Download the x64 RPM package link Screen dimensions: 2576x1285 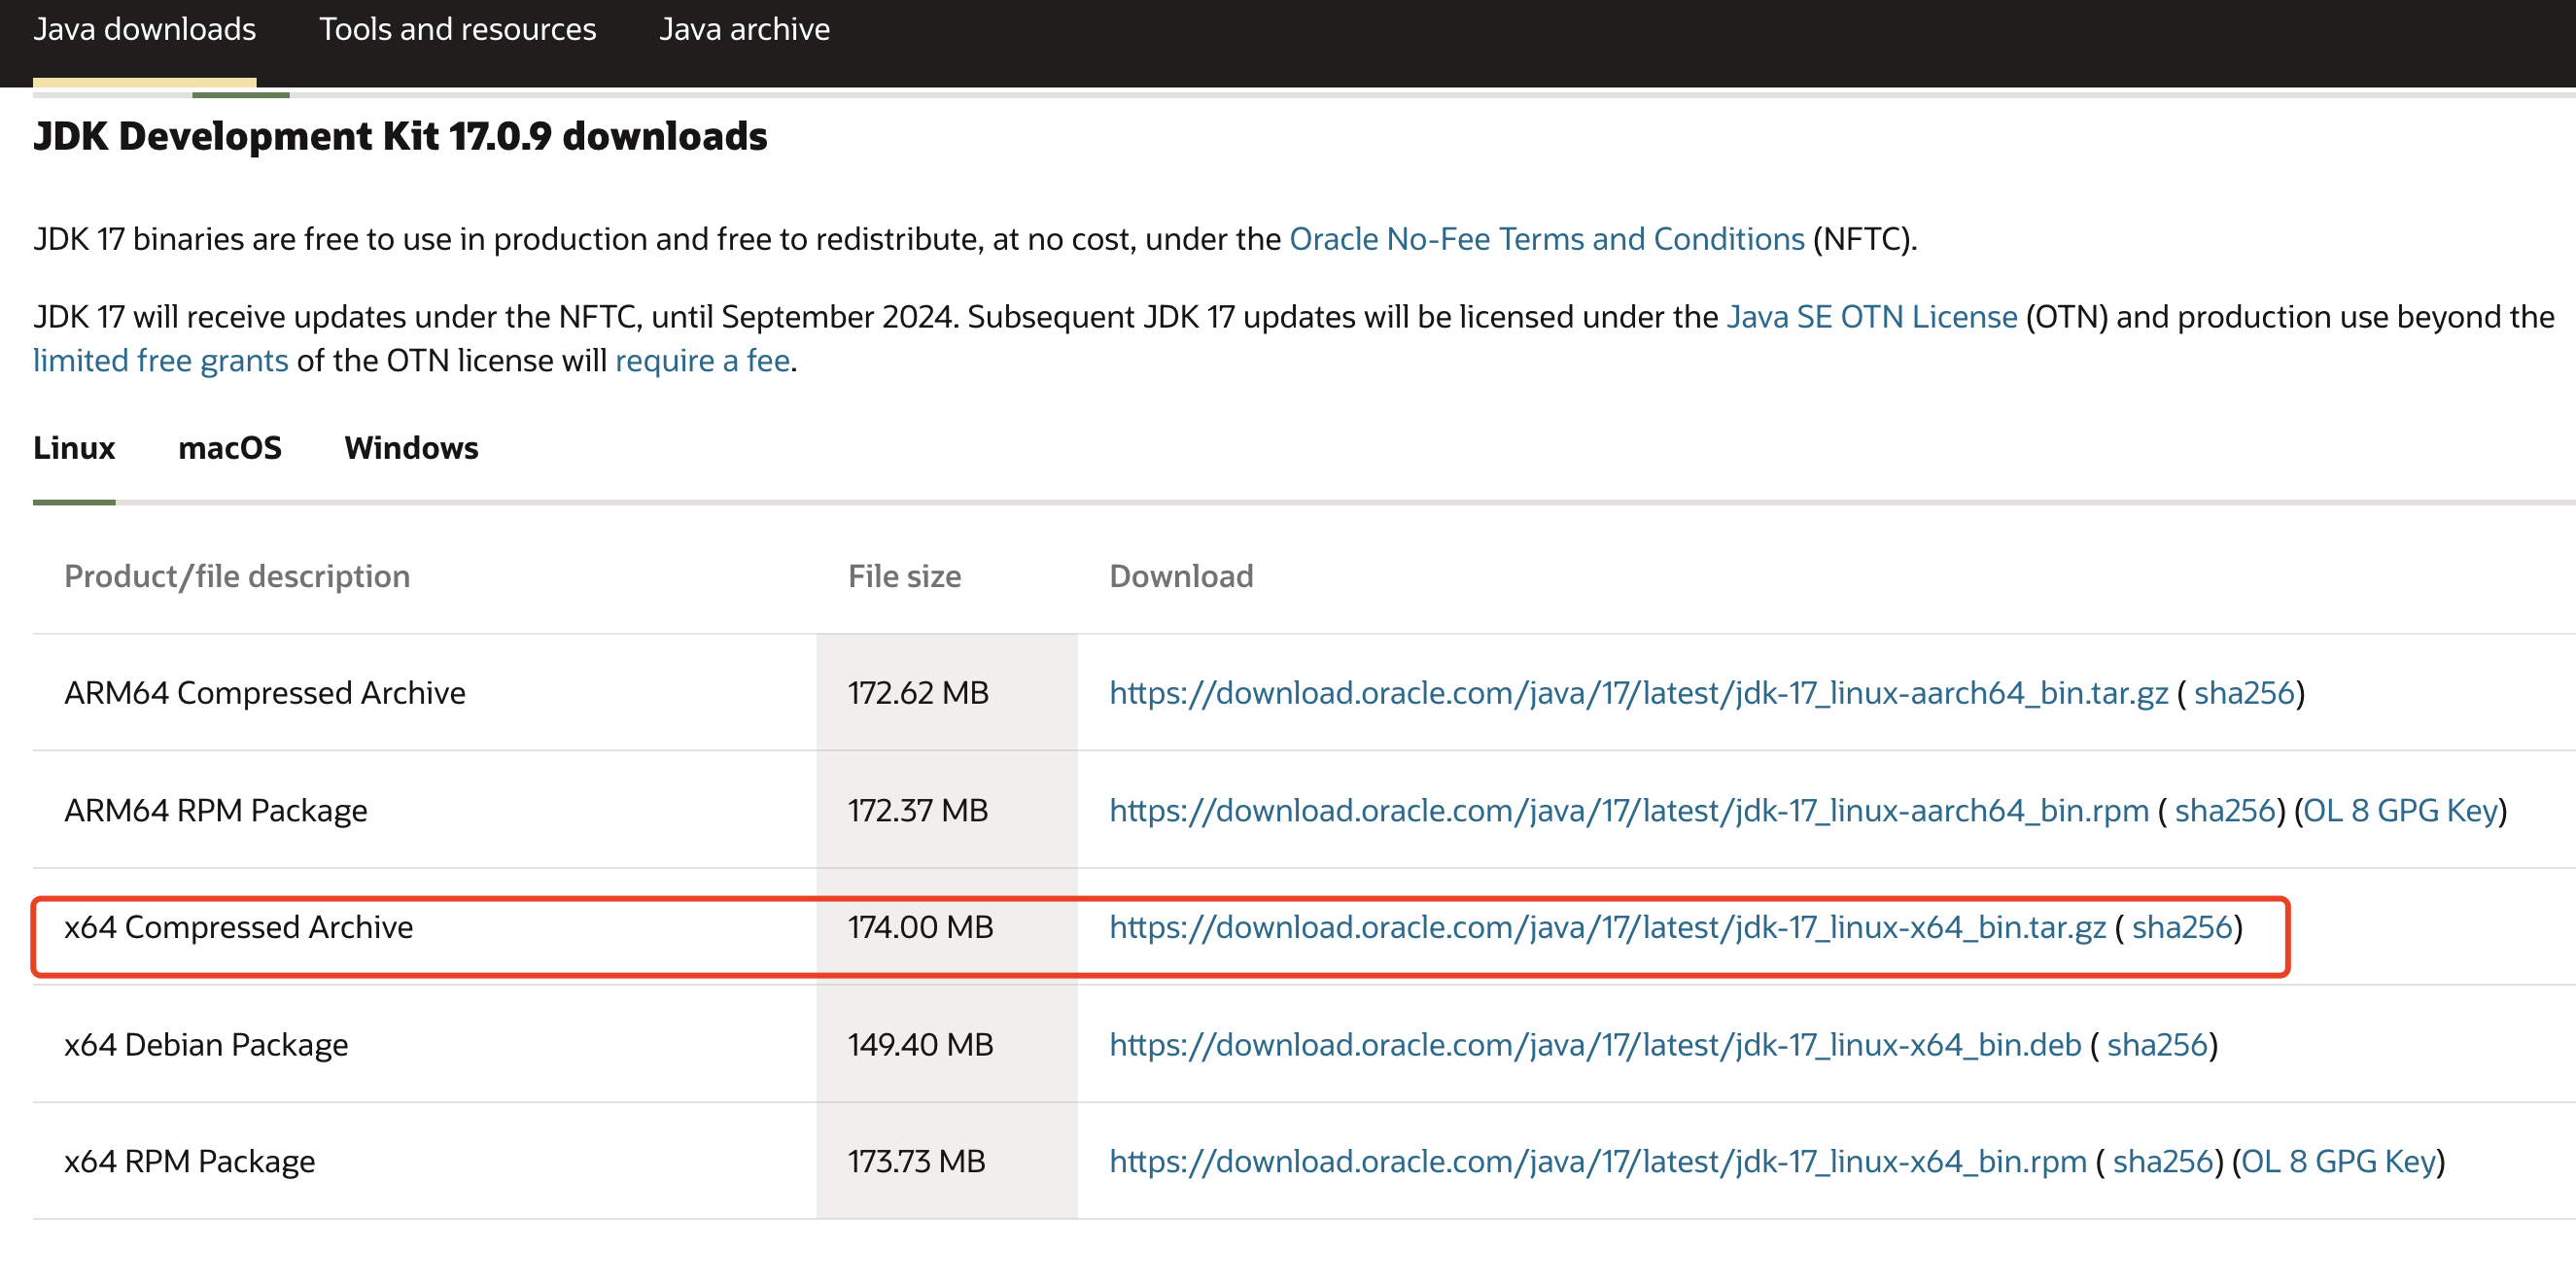1597,1161
